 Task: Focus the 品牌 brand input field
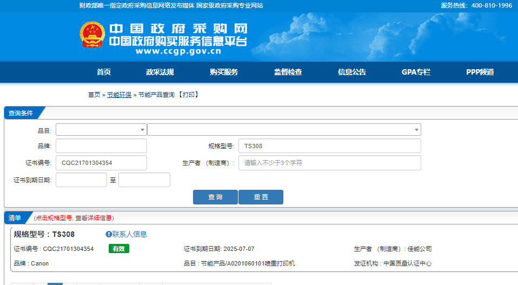pos(101,146)
